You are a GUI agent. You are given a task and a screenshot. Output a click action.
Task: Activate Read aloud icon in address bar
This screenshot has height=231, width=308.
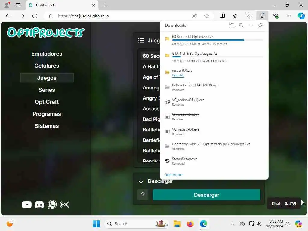pos(195,16)
